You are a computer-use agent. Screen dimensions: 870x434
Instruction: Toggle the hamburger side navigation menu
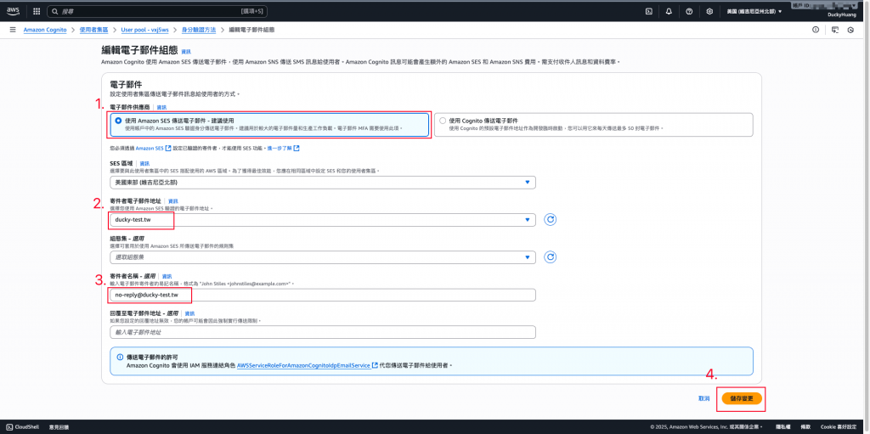click(12, 30)
